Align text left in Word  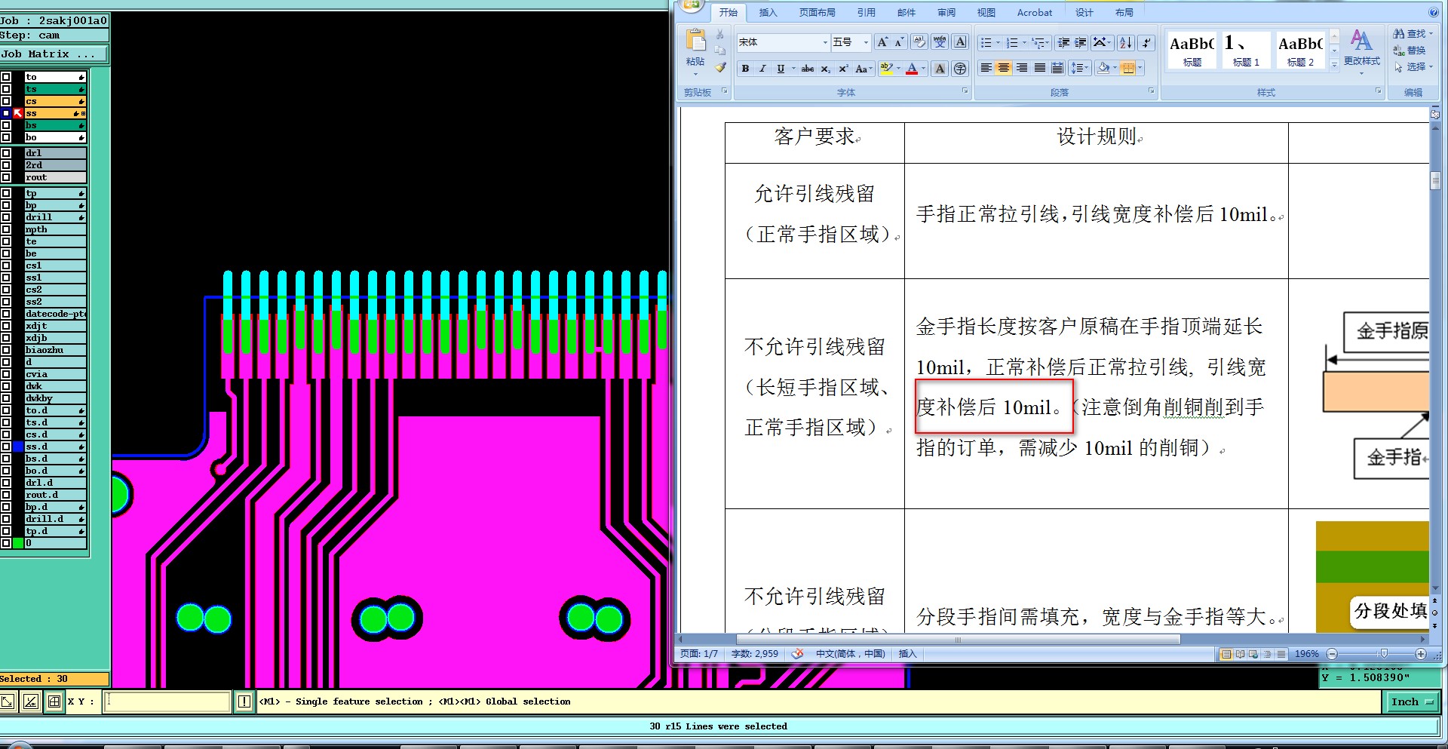tap(986, 69)
